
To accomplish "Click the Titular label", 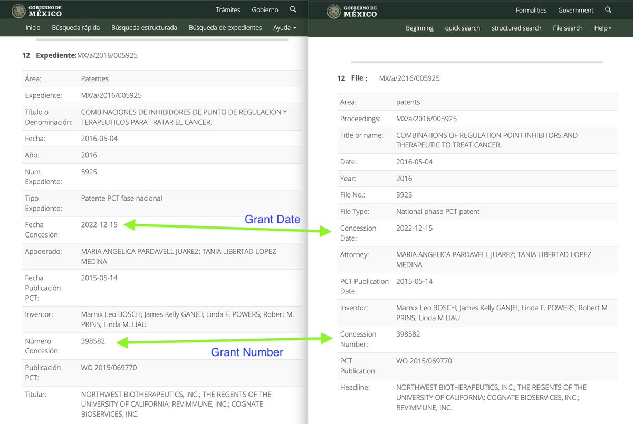I will (x=36, y=394).
